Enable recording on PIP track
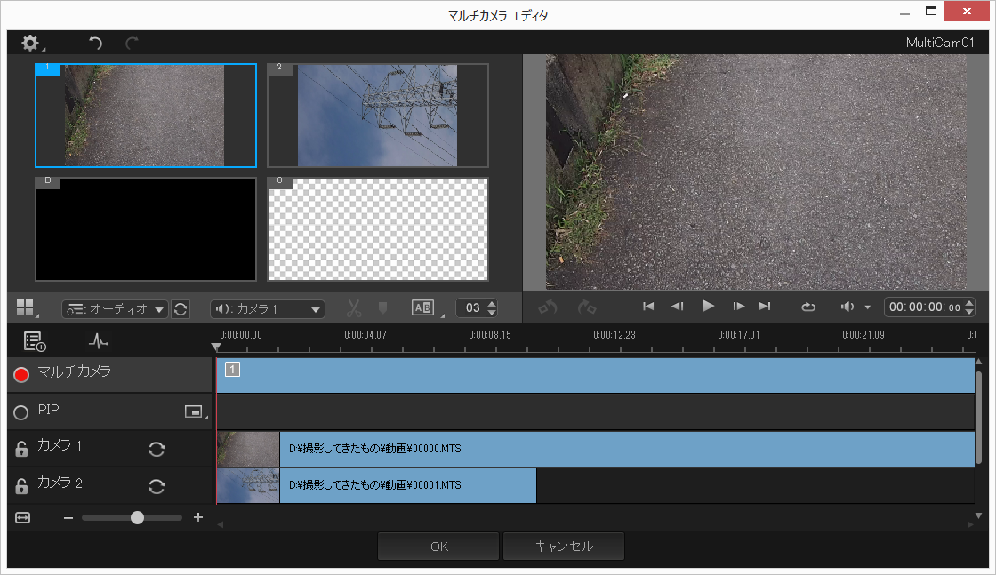996x575 pixels. 21,412
